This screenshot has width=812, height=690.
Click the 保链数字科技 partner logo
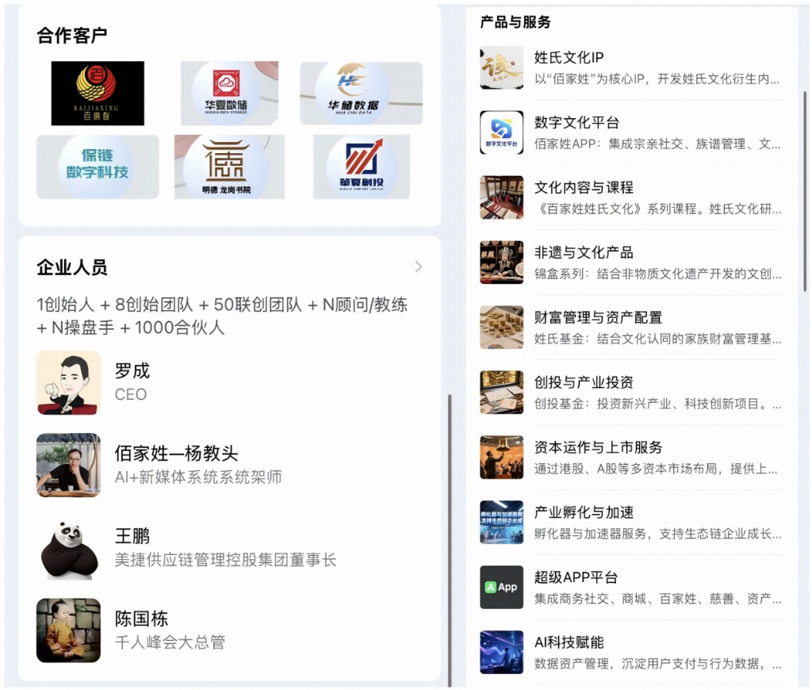click(98, 167)
